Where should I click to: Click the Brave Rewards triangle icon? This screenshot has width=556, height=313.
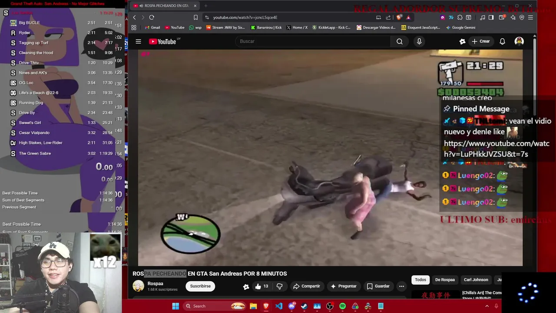[x=408, y=17]
